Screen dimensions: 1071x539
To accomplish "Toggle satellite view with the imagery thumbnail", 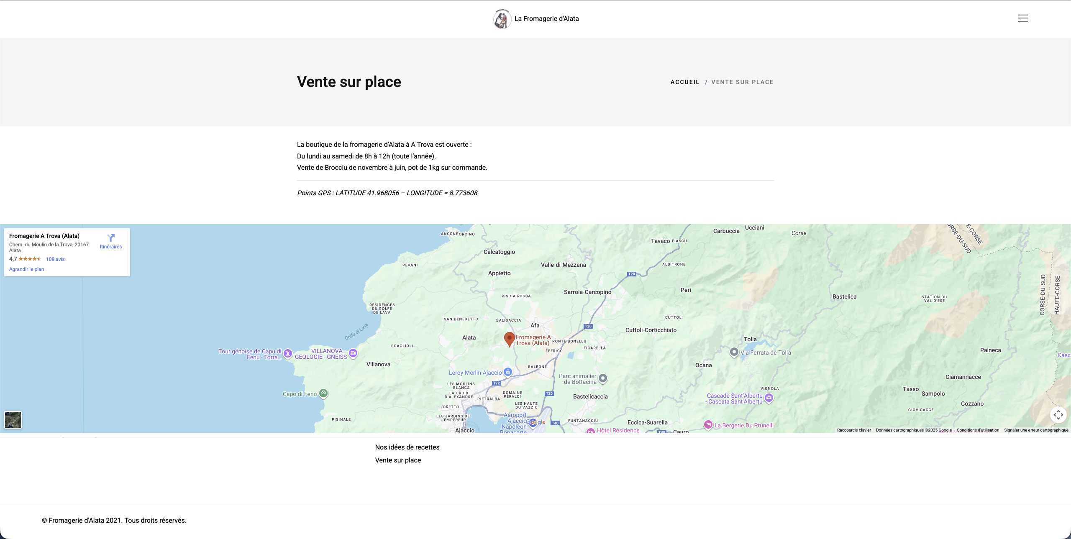I will click(13, 419).
